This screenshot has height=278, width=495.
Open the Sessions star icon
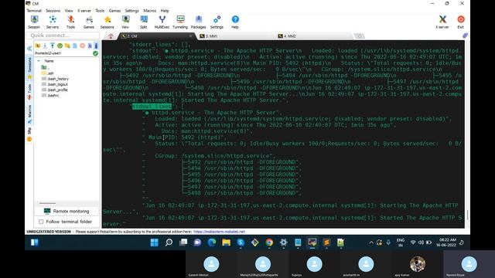[108, 22]
